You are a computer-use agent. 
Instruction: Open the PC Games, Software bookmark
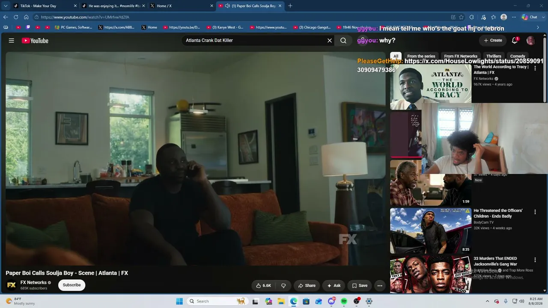(x=74, y=27)
